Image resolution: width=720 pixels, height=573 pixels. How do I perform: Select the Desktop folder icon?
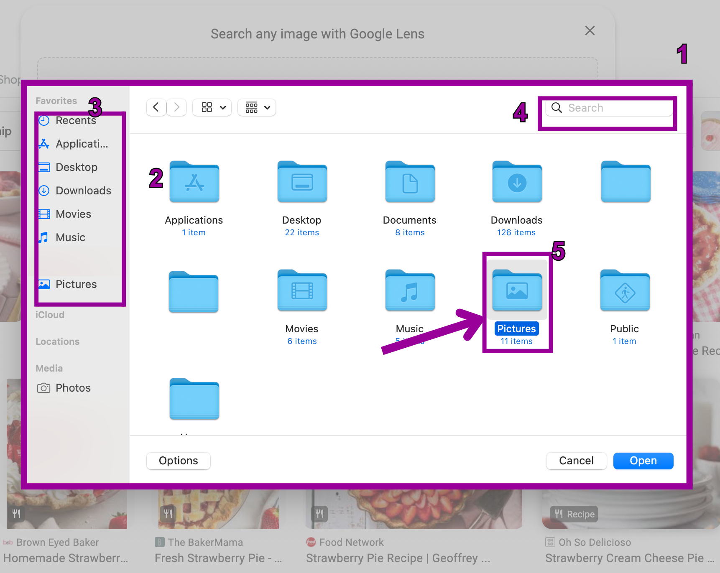click(302, 182)
